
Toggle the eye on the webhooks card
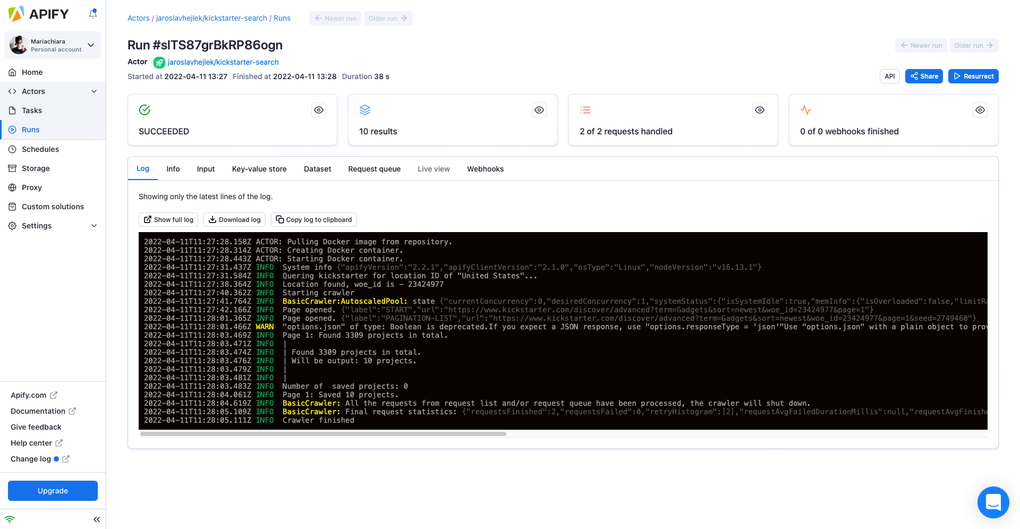[x=980, y=110]
